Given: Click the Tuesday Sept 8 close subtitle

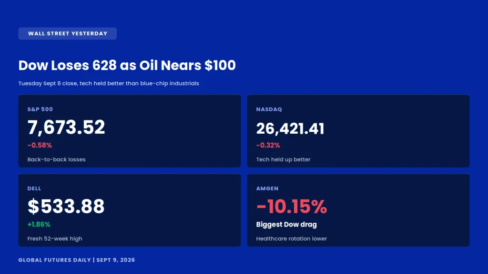Looking at the screenshot, I should [x=109, y=83].
